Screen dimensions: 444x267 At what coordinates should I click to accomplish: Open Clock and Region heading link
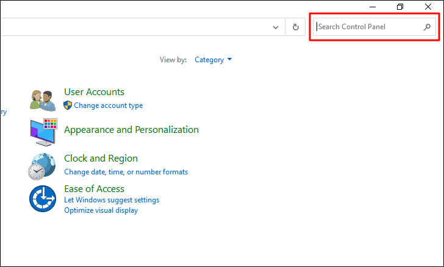point(101,158)
